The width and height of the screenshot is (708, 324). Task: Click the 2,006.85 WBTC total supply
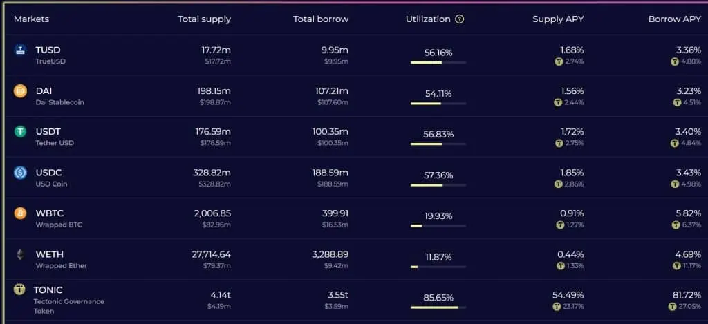point(212,213)
